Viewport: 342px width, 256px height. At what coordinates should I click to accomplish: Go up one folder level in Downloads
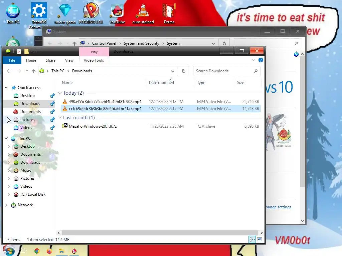[x=34, y=71]
